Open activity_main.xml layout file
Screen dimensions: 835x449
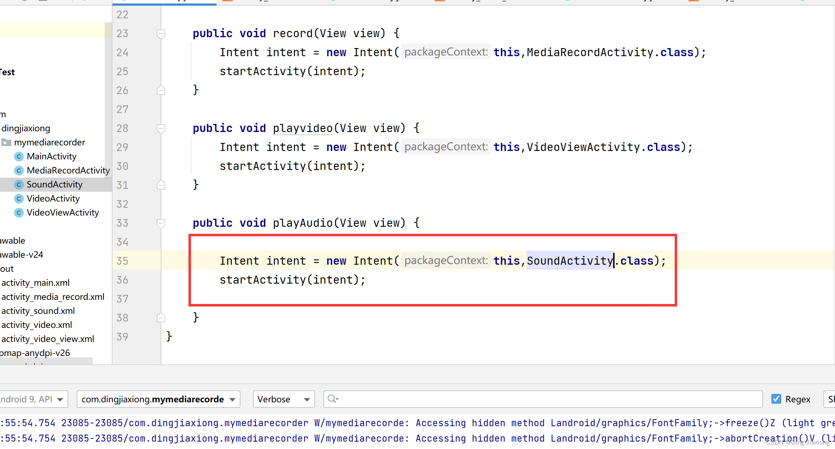tap(36, 283)
